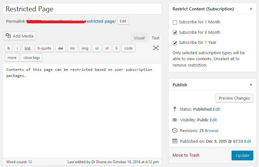The height and width of the screenshot is (167, 259).
Task: Collapse the Publish panel
Action: coord(251,85)
